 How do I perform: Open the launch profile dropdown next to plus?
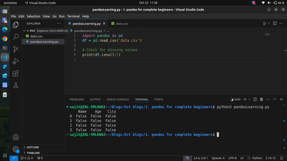(249, 100)
